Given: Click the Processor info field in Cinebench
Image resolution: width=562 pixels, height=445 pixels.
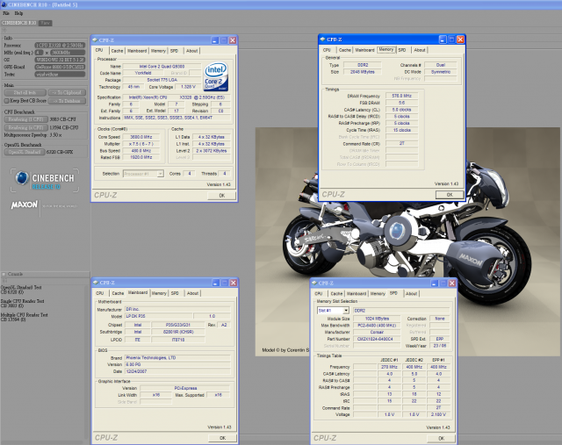Looking at the screenshot, I should (60, 45).
